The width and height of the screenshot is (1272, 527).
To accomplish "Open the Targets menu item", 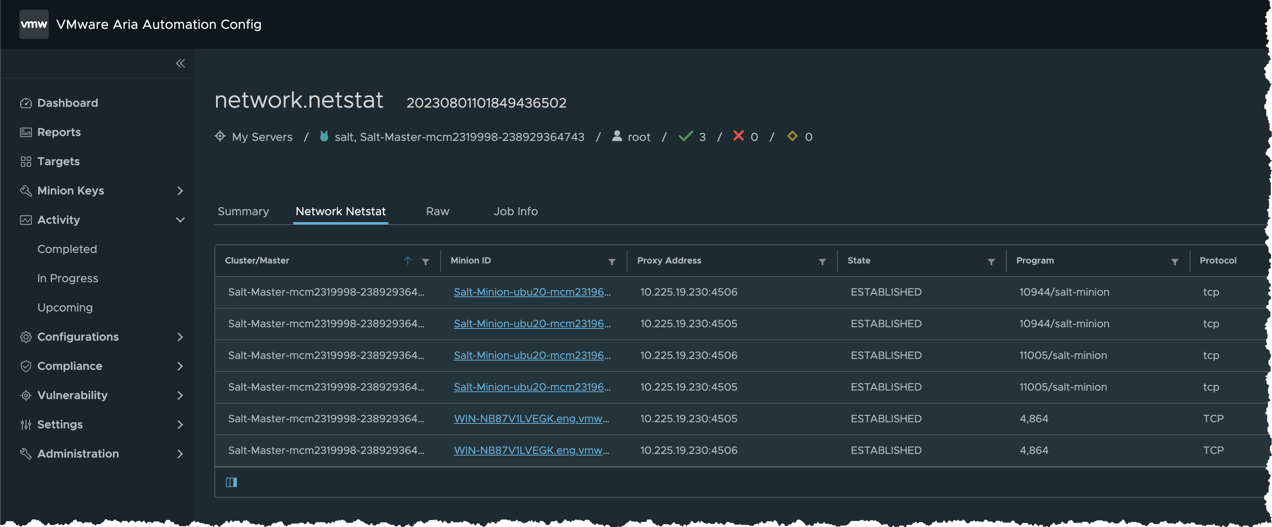I will 58,161.
